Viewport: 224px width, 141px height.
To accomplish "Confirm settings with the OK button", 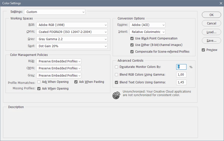I will pos(211,15).
